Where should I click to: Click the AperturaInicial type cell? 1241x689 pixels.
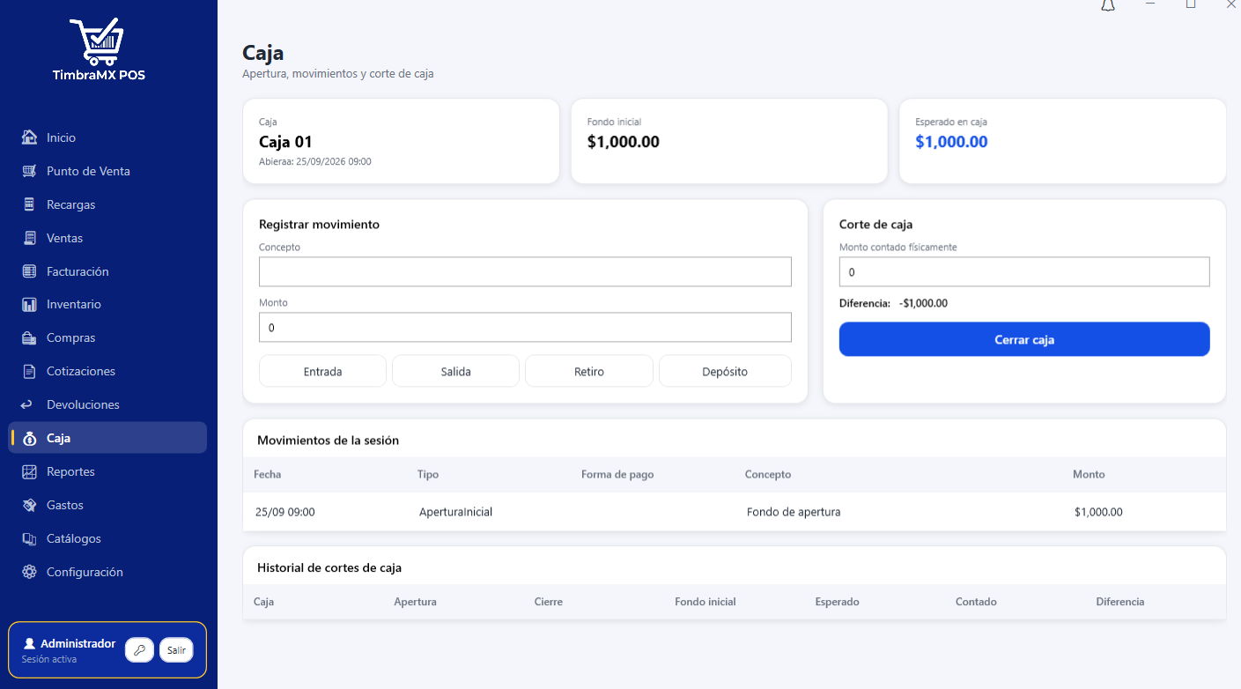click(x=455, y=512)
